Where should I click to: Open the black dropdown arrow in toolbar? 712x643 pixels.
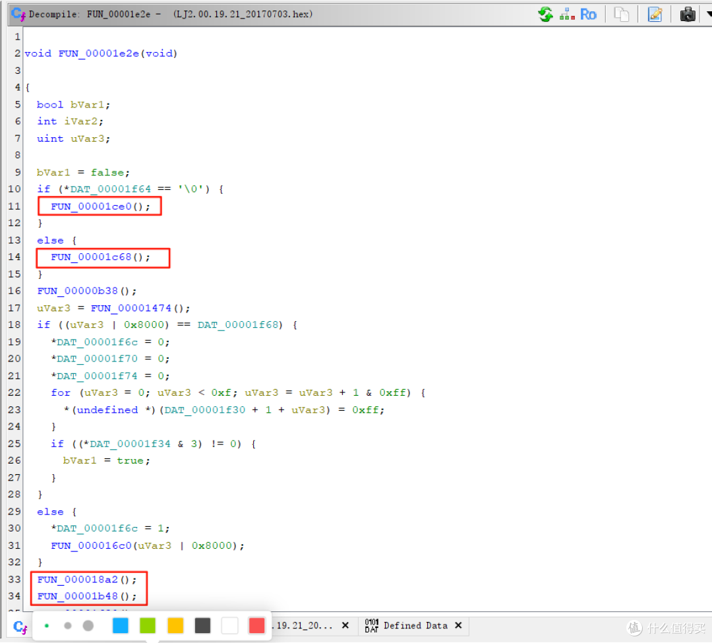(x=709, y=14)
